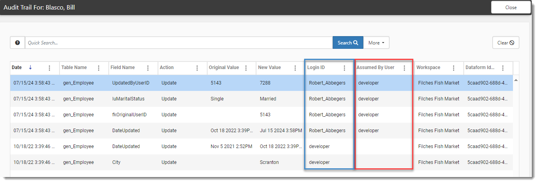538x183 pixels.
Task: Open Workspace column options menu
Action: pyautogui.click(x=453, y=68)
